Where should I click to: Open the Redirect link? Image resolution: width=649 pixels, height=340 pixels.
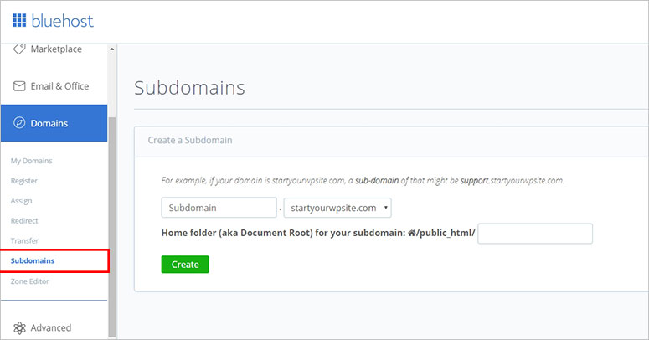[x=24, y=221]
